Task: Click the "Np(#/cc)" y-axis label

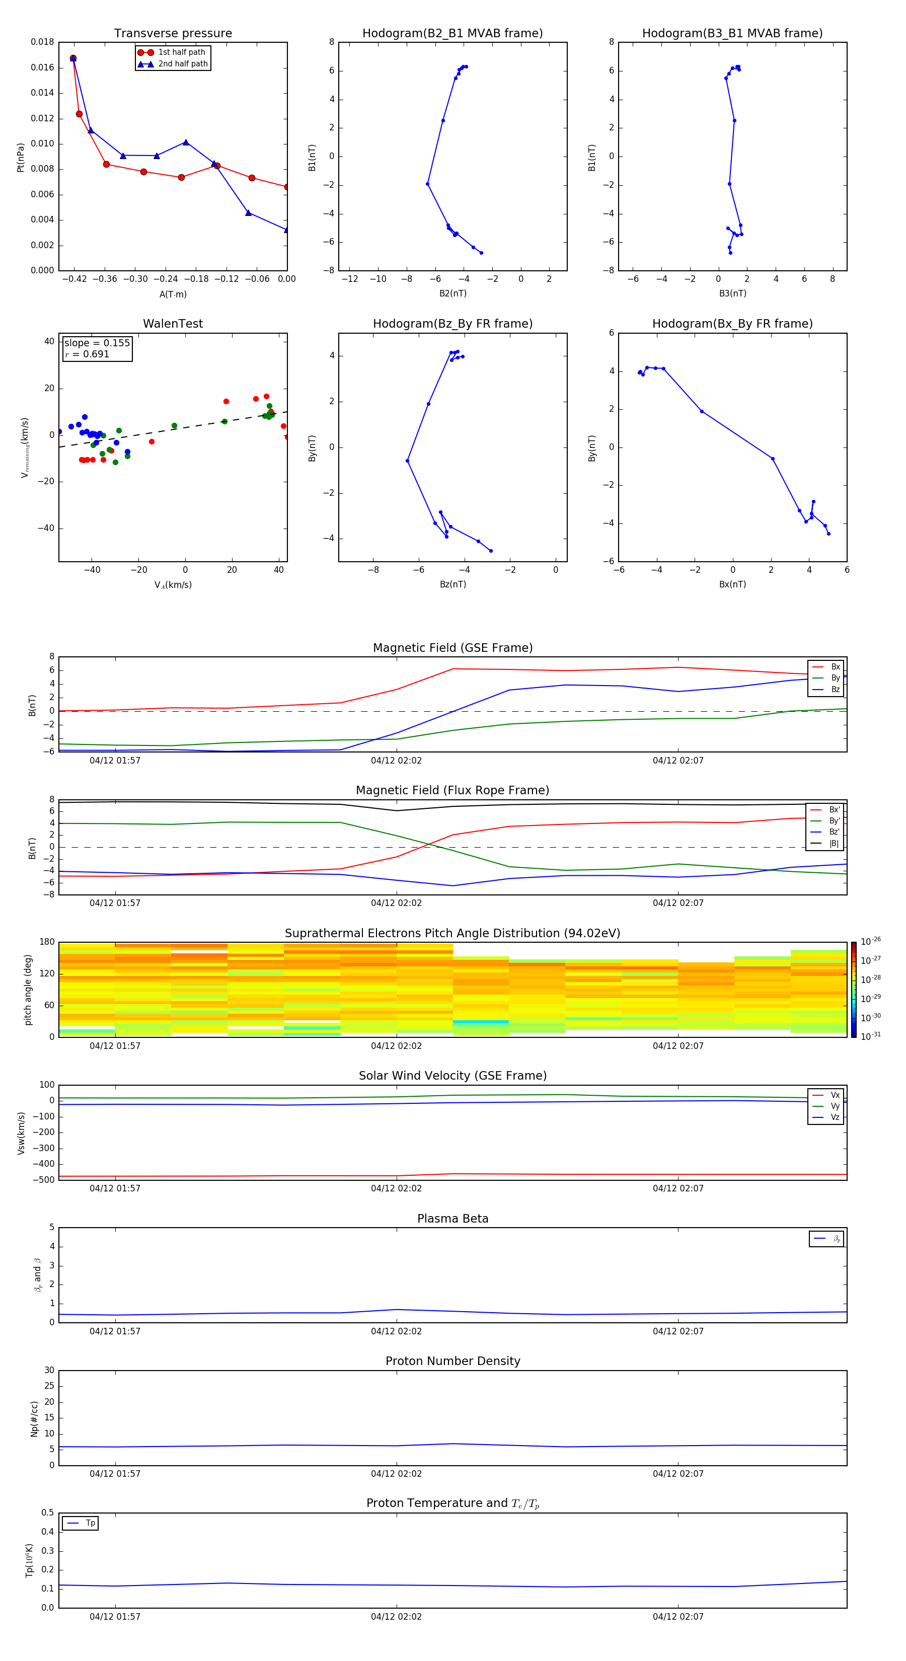Action: click(x=34, y=1418)
